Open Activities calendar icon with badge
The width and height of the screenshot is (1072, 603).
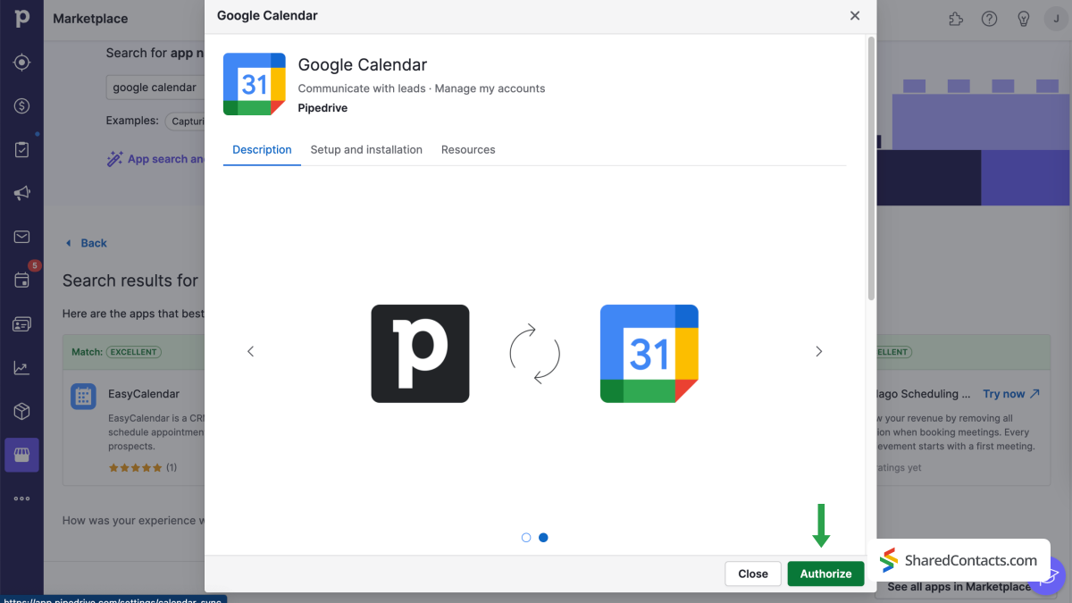(x=21, y=280)
